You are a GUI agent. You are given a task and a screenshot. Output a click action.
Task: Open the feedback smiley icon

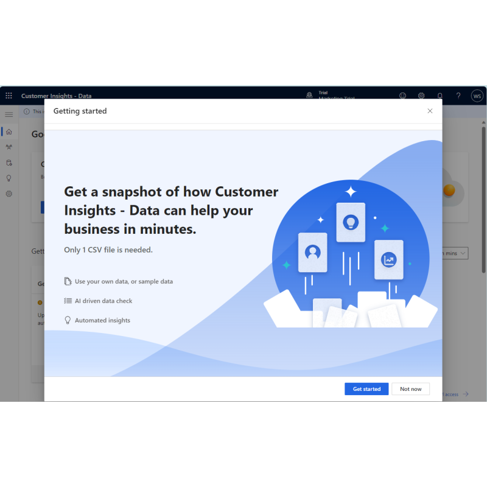[402, 96]
